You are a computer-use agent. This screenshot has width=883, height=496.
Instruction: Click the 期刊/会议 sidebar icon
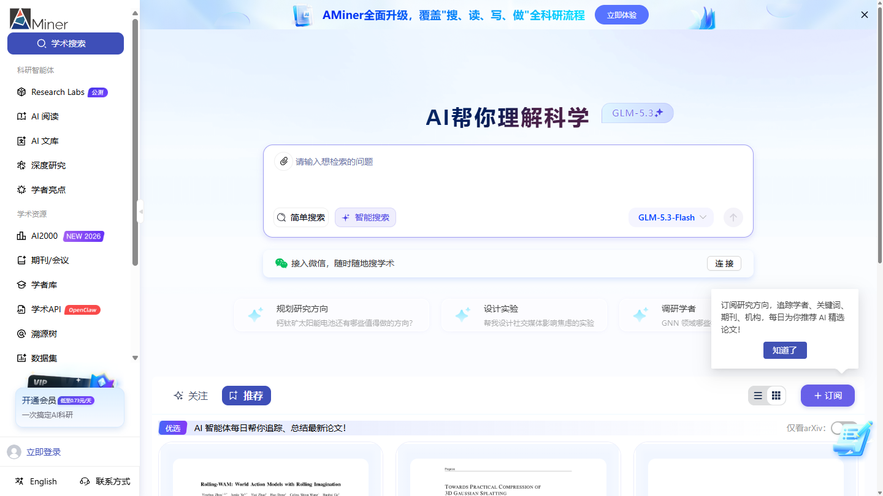point(21,260)
